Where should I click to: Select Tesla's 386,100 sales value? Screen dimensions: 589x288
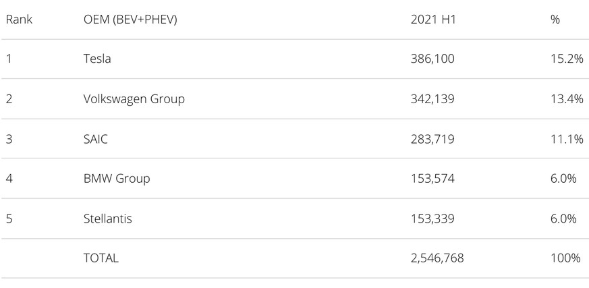[x=432, y=59]
